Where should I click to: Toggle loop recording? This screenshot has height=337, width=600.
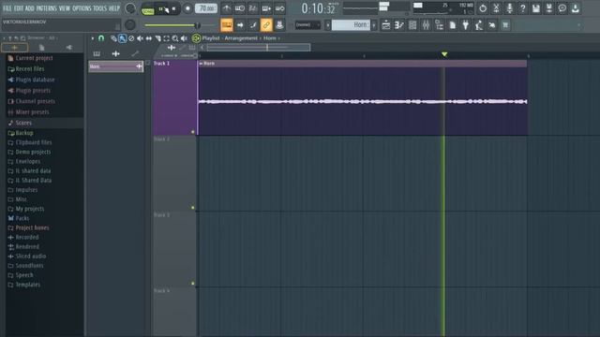(x=279, y=8)
